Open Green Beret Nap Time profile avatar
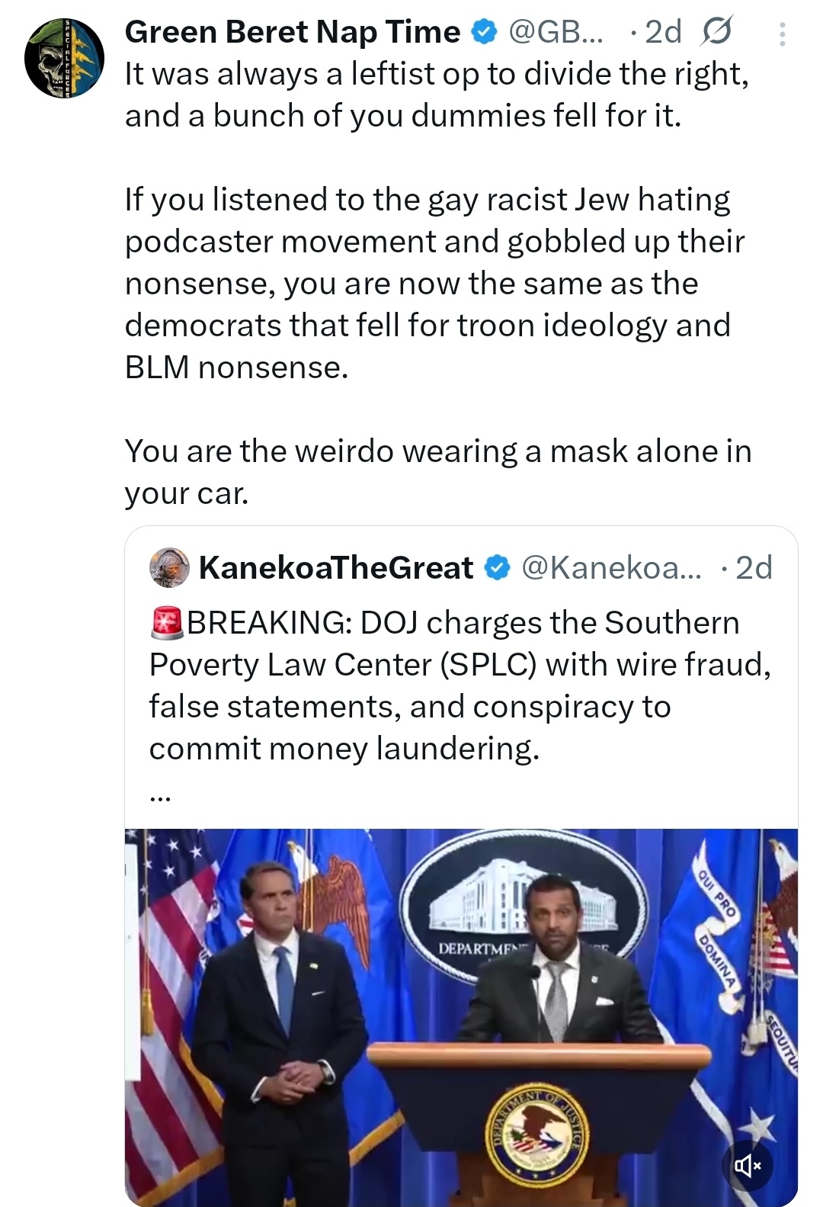823x1207 pixels. click(64, 59)
